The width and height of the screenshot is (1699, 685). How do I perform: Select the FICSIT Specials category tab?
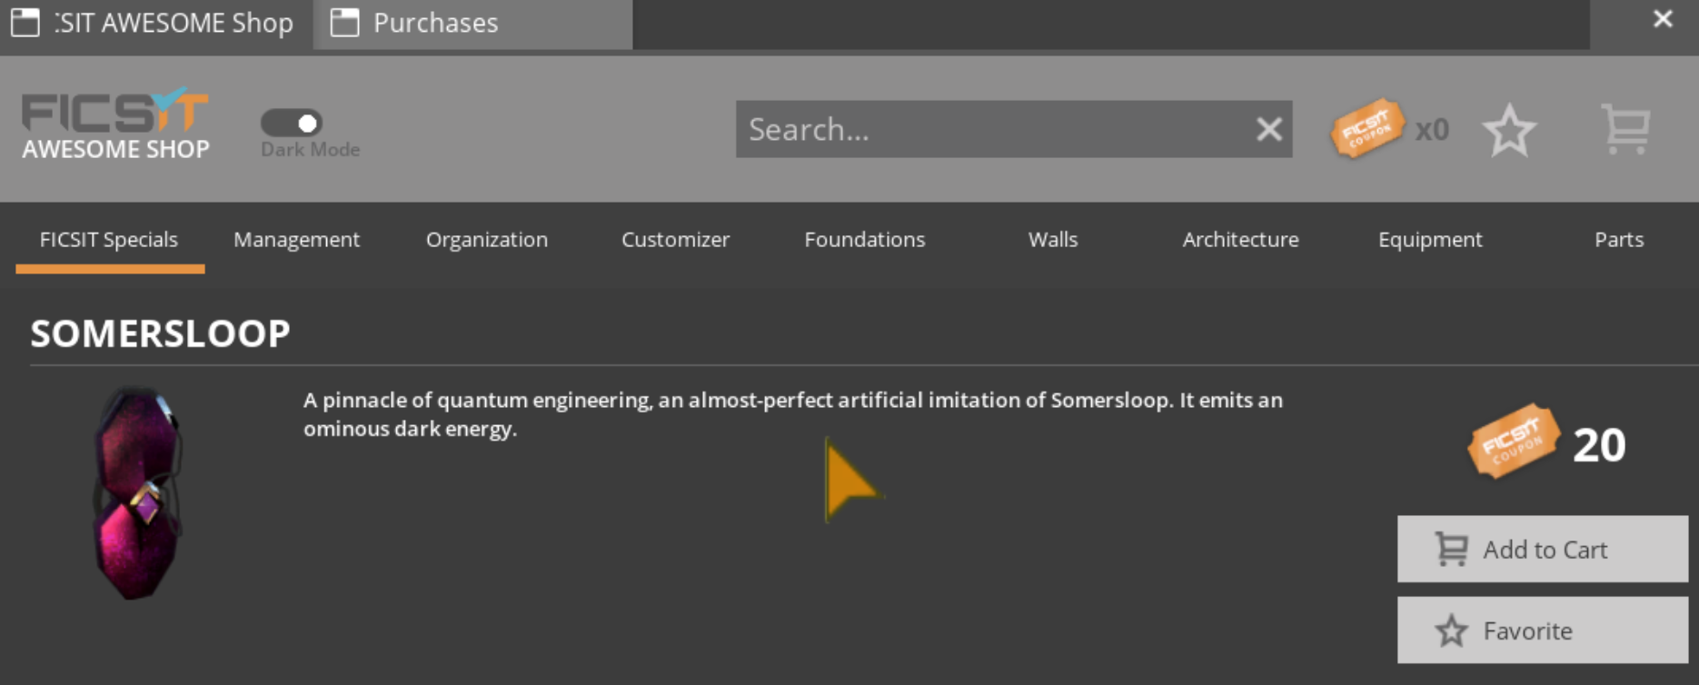(x=109, y=240)
